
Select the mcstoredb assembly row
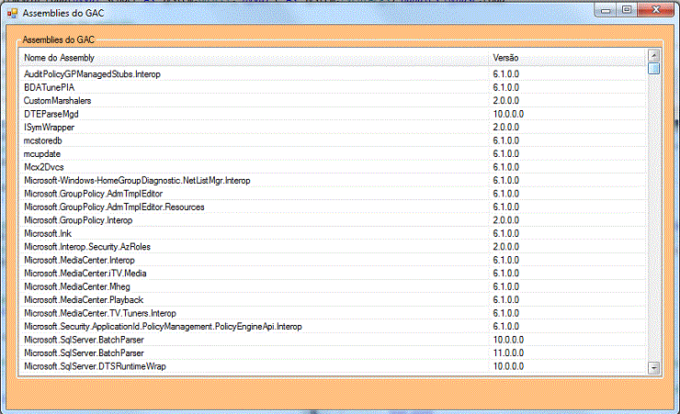[x=333, y=140]
